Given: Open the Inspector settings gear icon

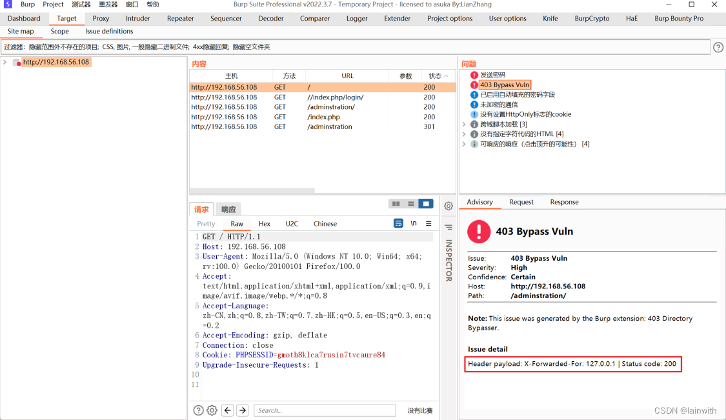Looking at the screenshot, I should [449, 206].
